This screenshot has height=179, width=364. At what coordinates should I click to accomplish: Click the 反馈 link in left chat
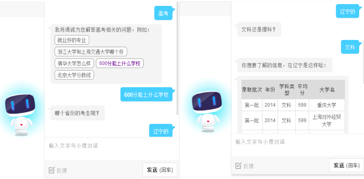click(x=62, y=170)
